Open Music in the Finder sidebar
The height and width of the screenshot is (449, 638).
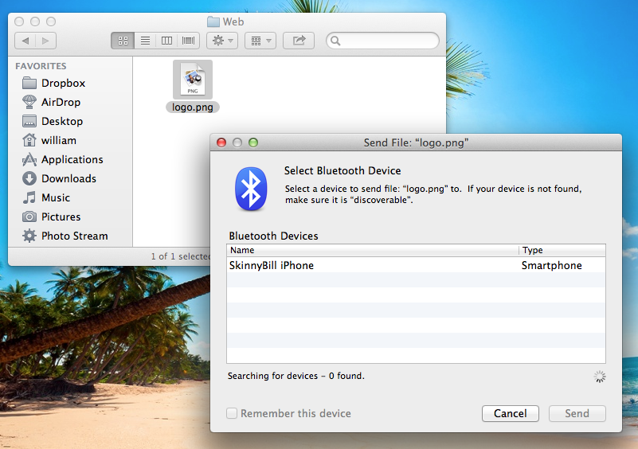point(56,197)
